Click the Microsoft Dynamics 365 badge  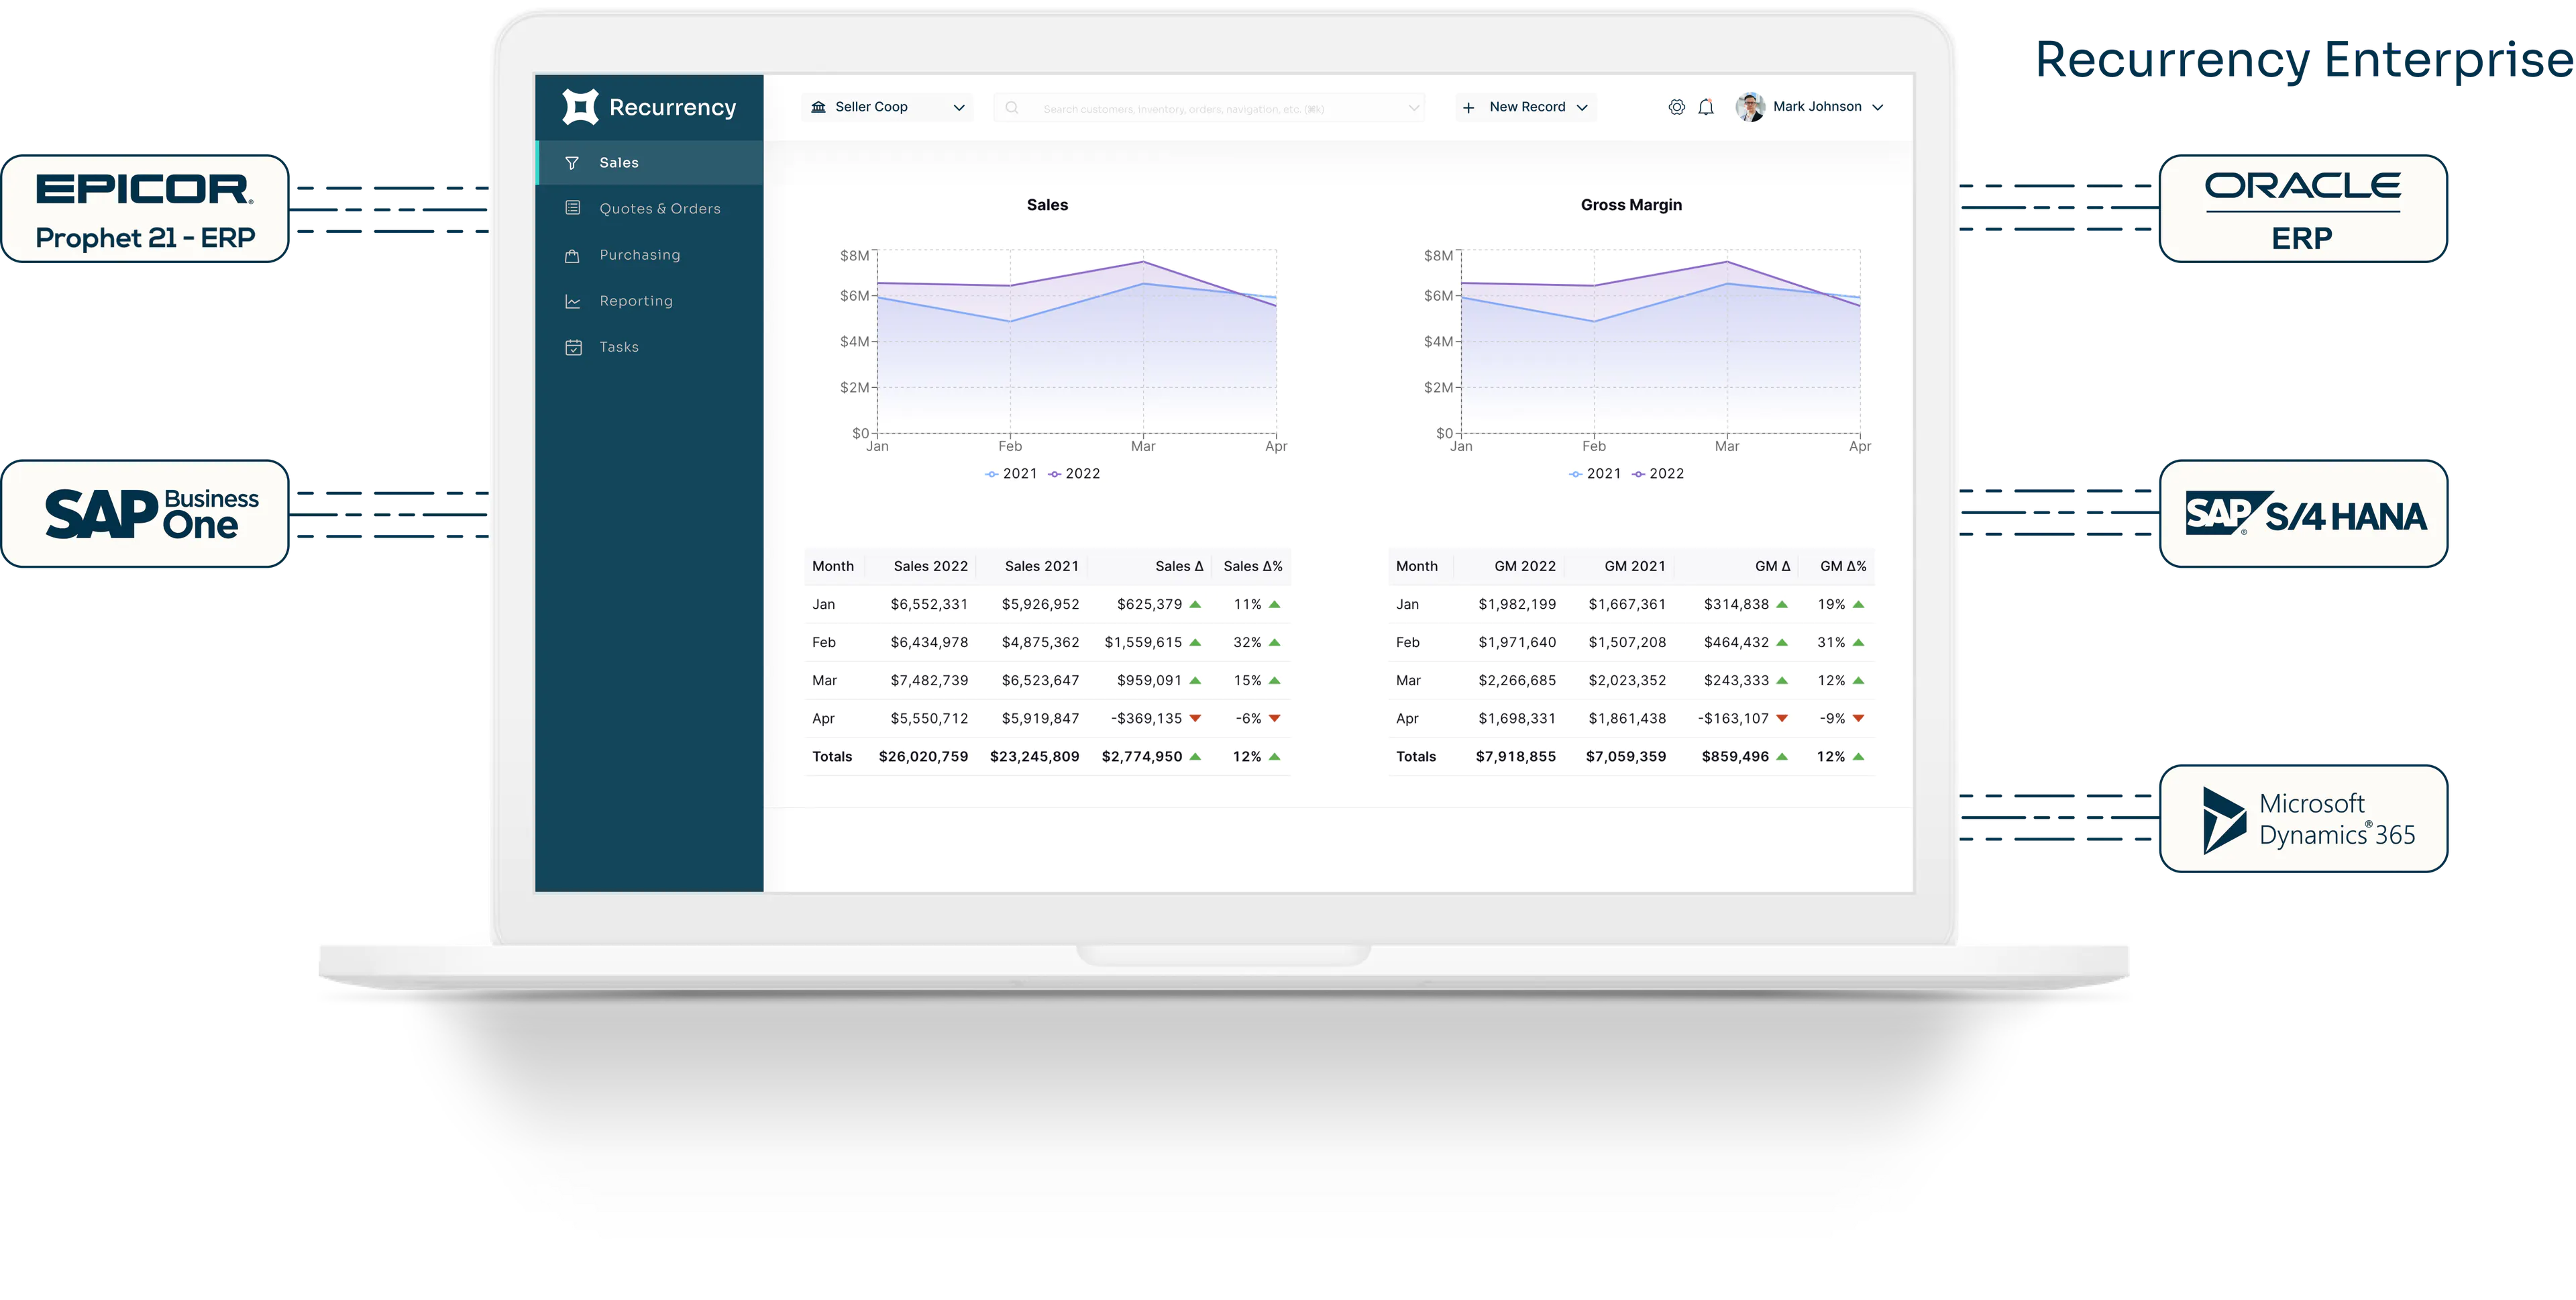(2303, 819)
